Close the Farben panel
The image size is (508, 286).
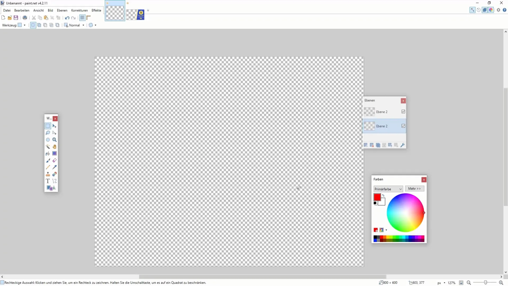tap(424, 180)
